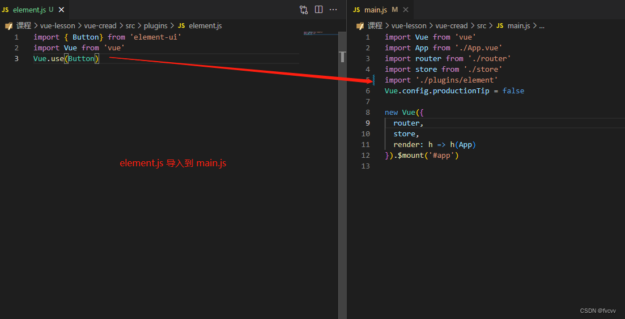
Task: Click 'src' breadcrumb in main.js editor
Action: [x=482, y=26]
